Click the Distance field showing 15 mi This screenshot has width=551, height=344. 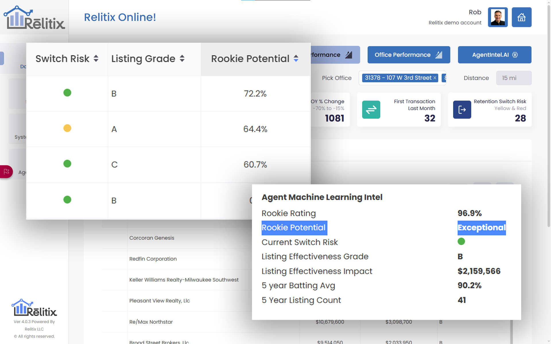(x=513, y=78)
